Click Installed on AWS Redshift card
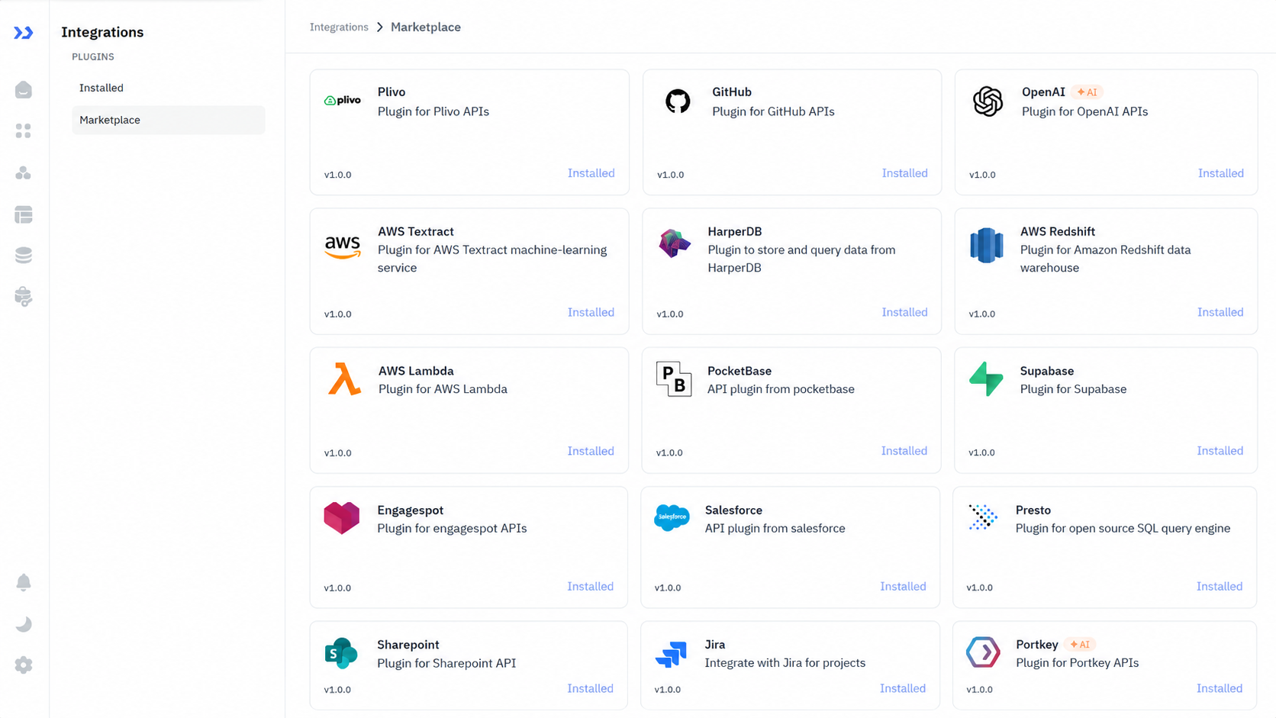Viewport: 1276px width, 718px height. 1220,312
